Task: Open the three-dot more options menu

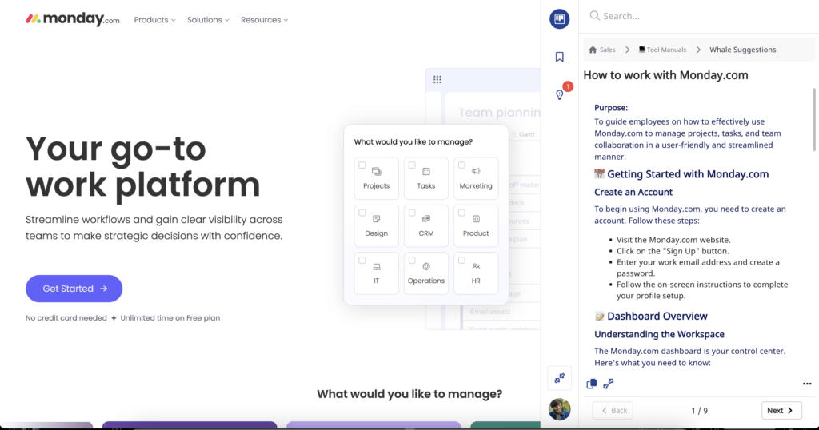Action: (x=806, y=384)
